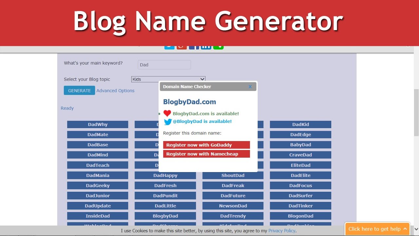Click the 'BlogbyDad.com is available!' text

click(x=206, y=114)
